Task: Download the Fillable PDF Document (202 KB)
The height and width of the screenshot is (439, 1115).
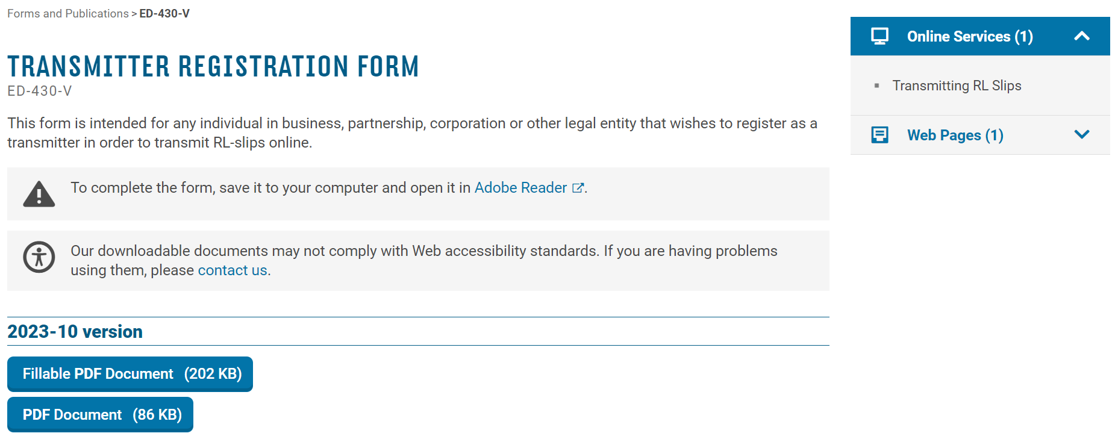Action: point(130,374)
